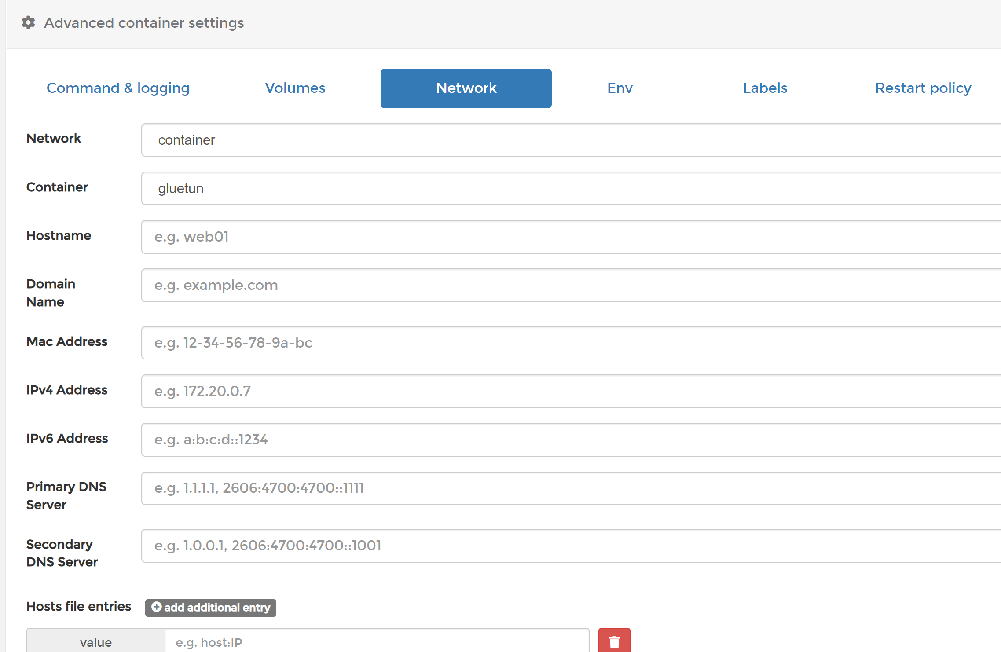This screenshot has height=652, width=1001.
Task: Select the Network tab
Action: pos(466,88)
